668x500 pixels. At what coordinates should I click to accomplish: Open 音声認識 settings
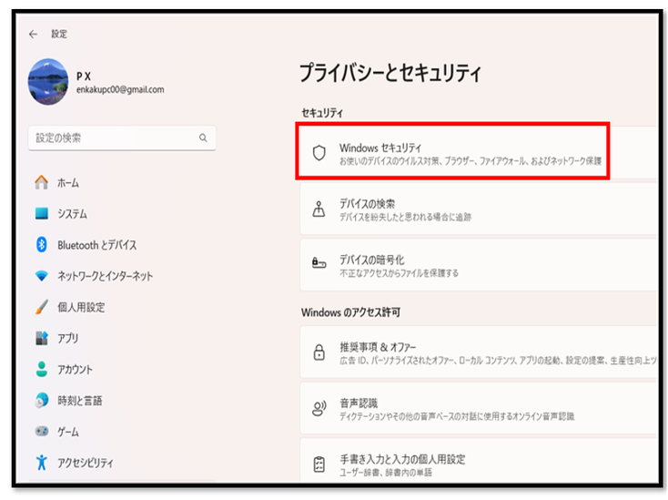[x=480, y=408]
